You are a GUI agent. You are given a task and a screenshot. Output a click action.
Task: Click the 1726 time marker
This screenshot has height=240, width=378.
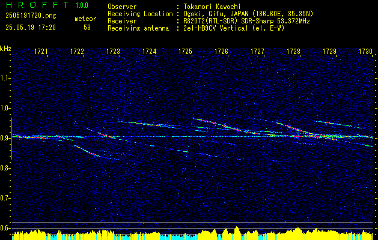click(x=222, y=52)
